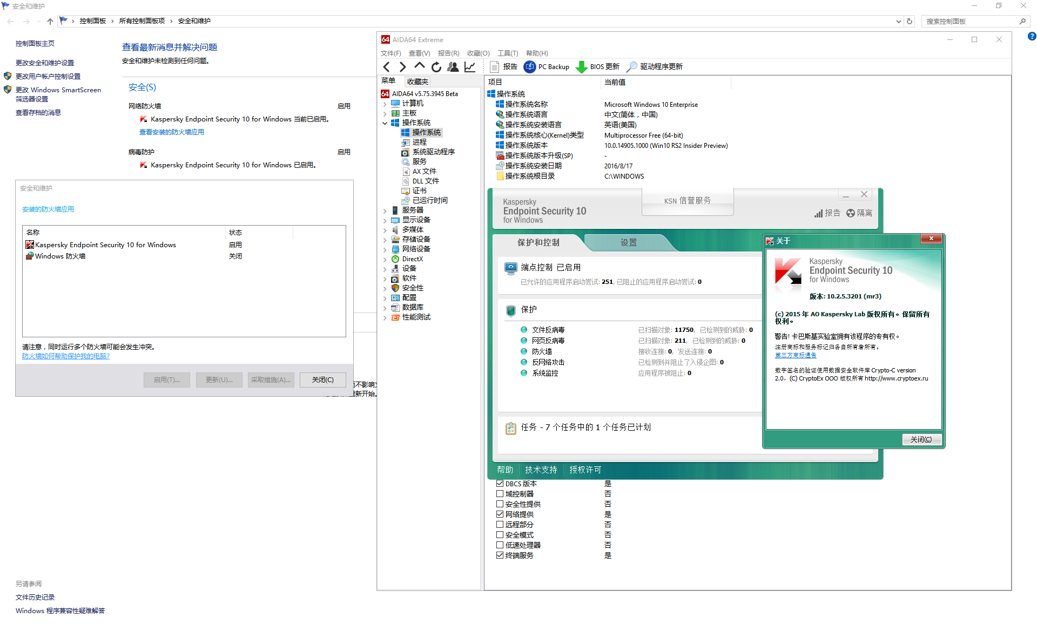1037x625 pixels.
Task: Launch PC Backup from AIDA64 toolbar
Action: coord(547,67)
